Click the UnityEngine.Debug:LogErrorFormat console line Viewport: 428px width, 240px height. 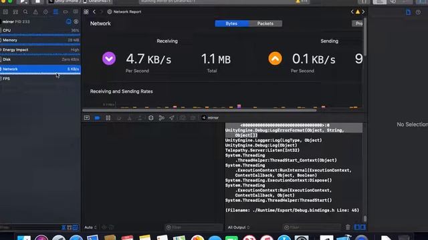tap(285, 133)
